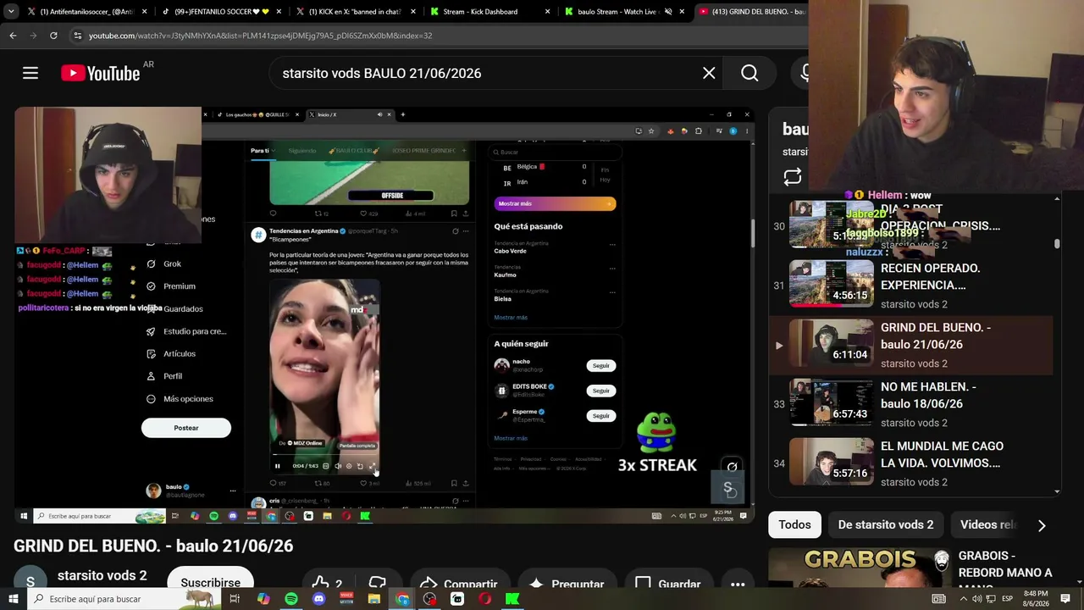Follow nacho in A quién seguir

pyautogui.click(x=601, y=366)
